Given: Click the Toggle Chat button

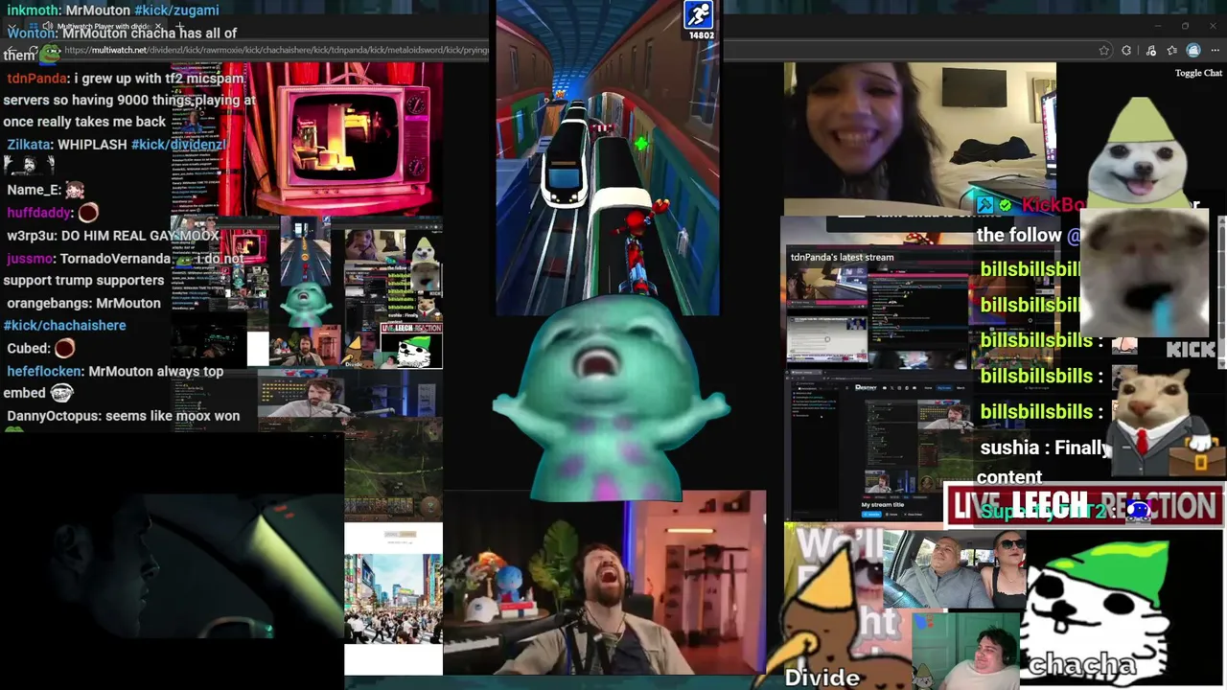Looking at the screenshot, I should [x=1198, y=73].
